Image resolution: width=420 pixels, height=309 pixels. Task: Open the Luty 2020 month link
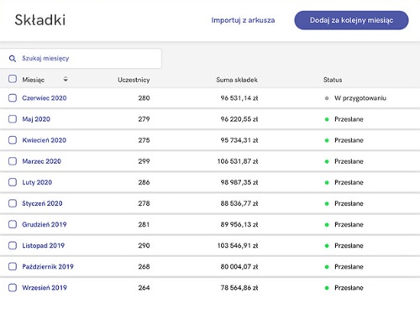pos(37,182)
